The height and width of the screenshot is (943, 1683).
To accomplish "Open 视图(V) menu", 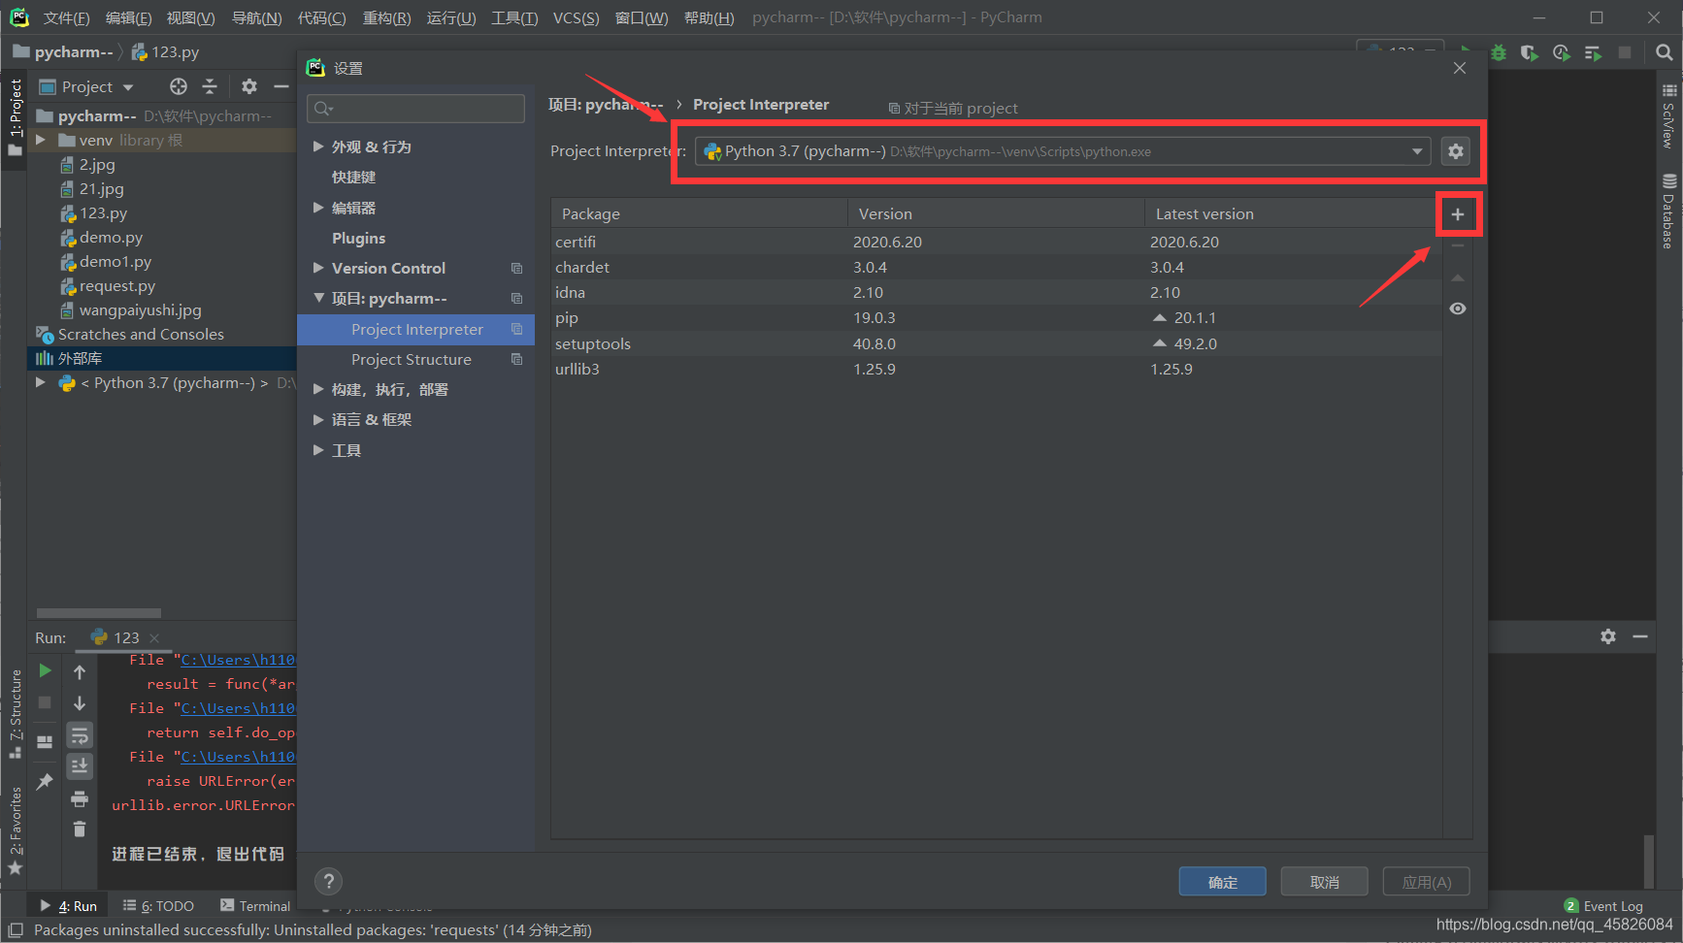I will click(x=190, y=17).
